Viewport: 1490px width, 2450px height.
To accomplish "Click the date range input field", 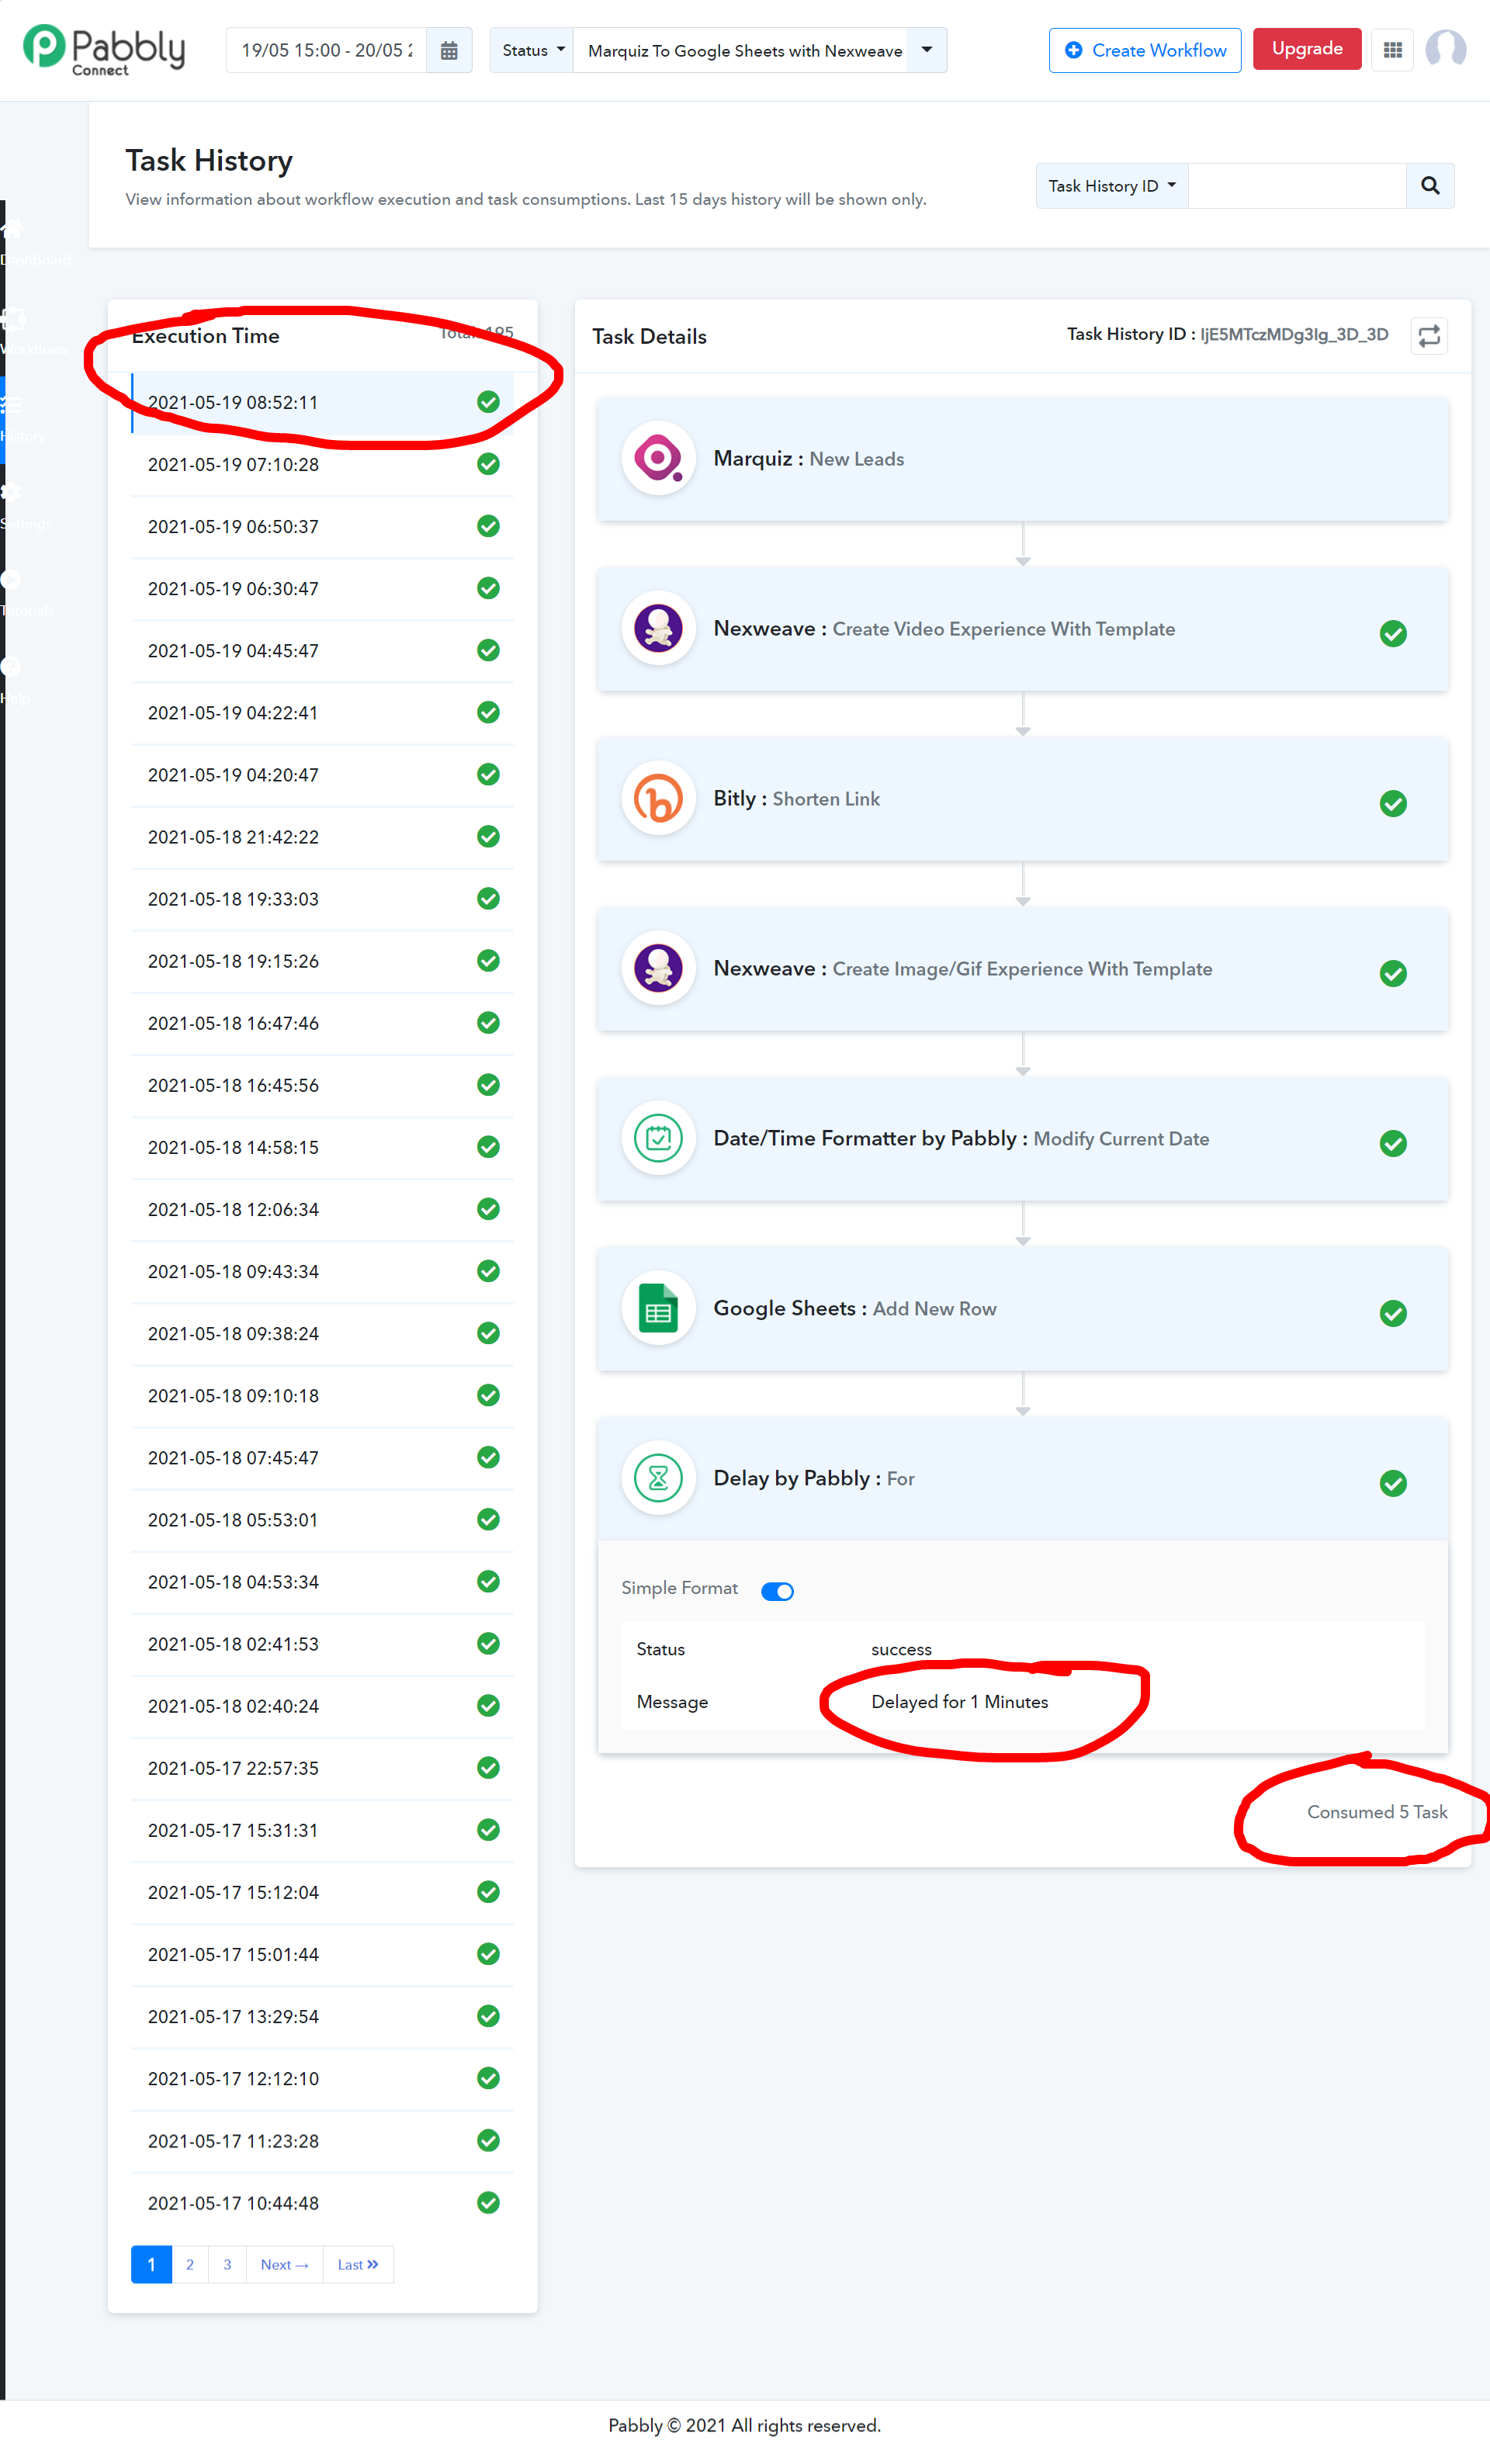I will tap(327, 50).
